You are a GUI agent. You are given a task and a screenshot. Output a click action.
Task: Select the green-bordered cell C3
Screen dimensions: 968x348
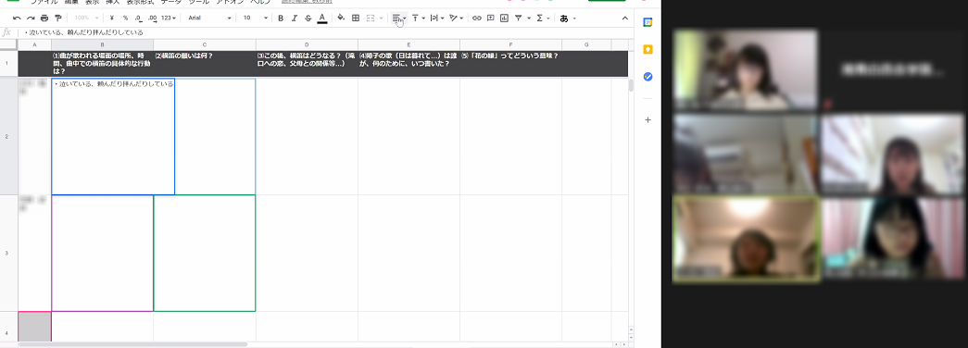(205, 253)
